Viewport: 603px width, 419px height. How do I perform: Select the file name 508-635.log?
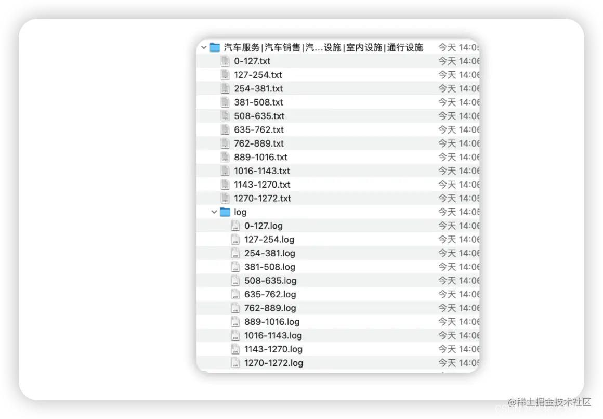pyautogui.click(x=270, y=281)
